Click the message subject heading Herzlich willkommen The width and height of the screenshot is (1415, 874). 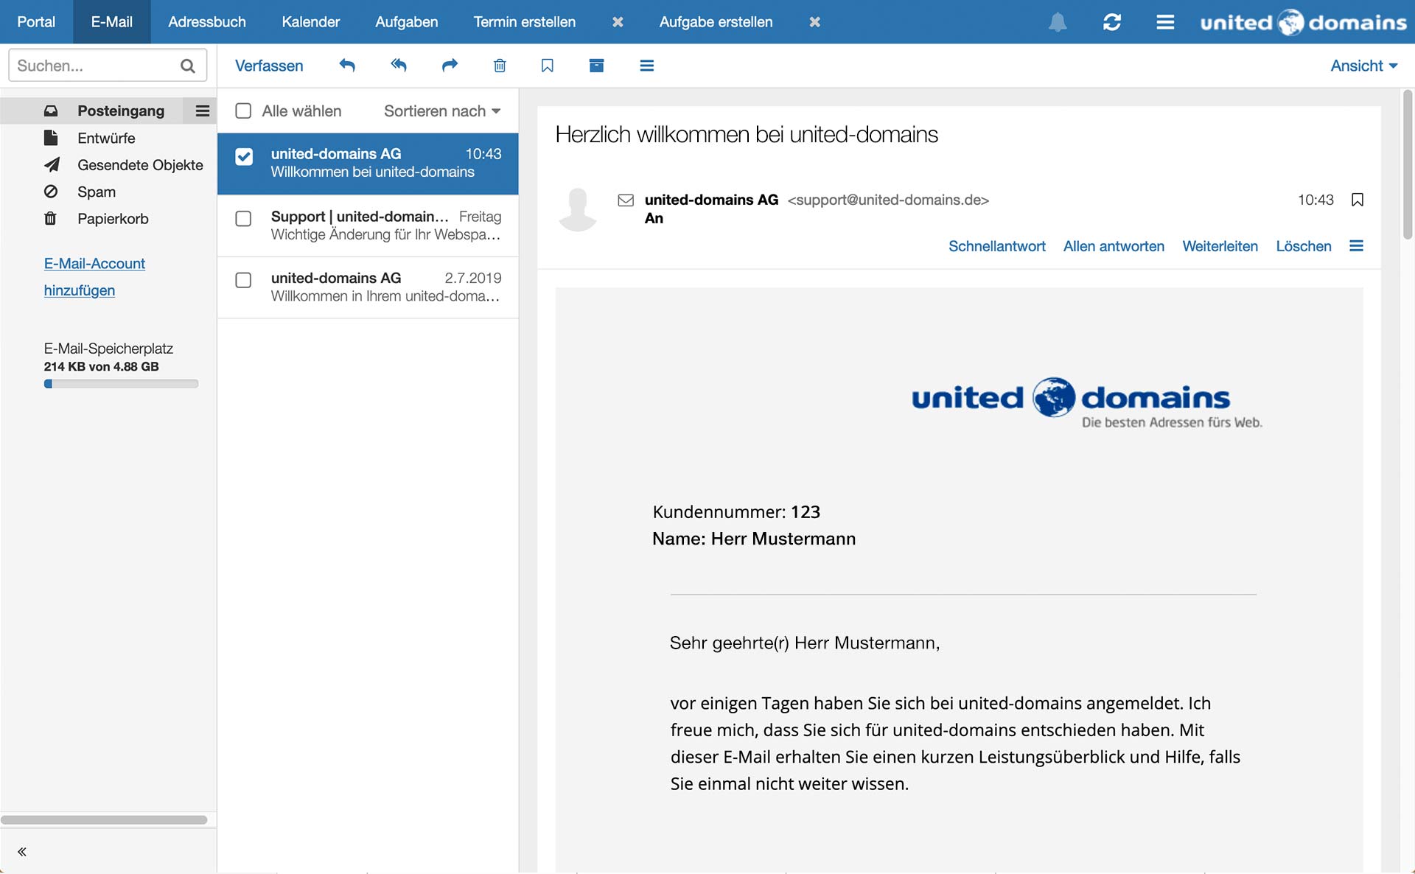(x=746, y=135)
